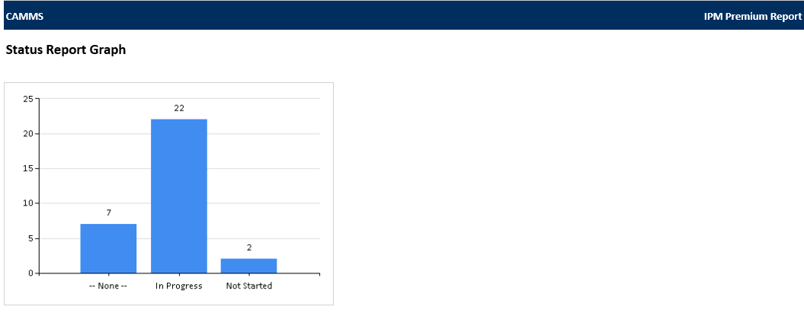Click the Status Report Graph heading
Viewport: 804px width, 313px height.
[x=66, y=50]
